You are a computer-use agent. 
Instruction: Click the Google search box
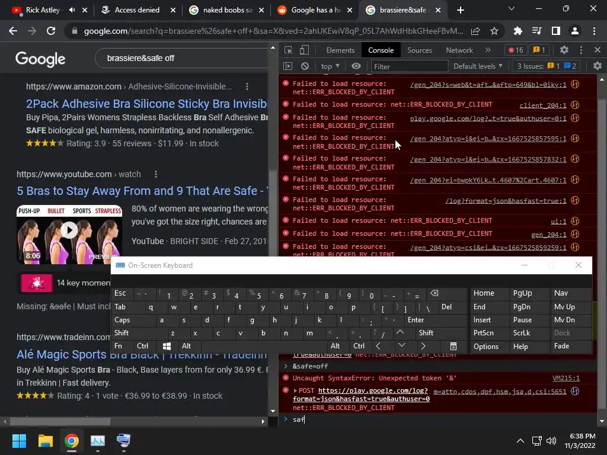pos(182,58)
